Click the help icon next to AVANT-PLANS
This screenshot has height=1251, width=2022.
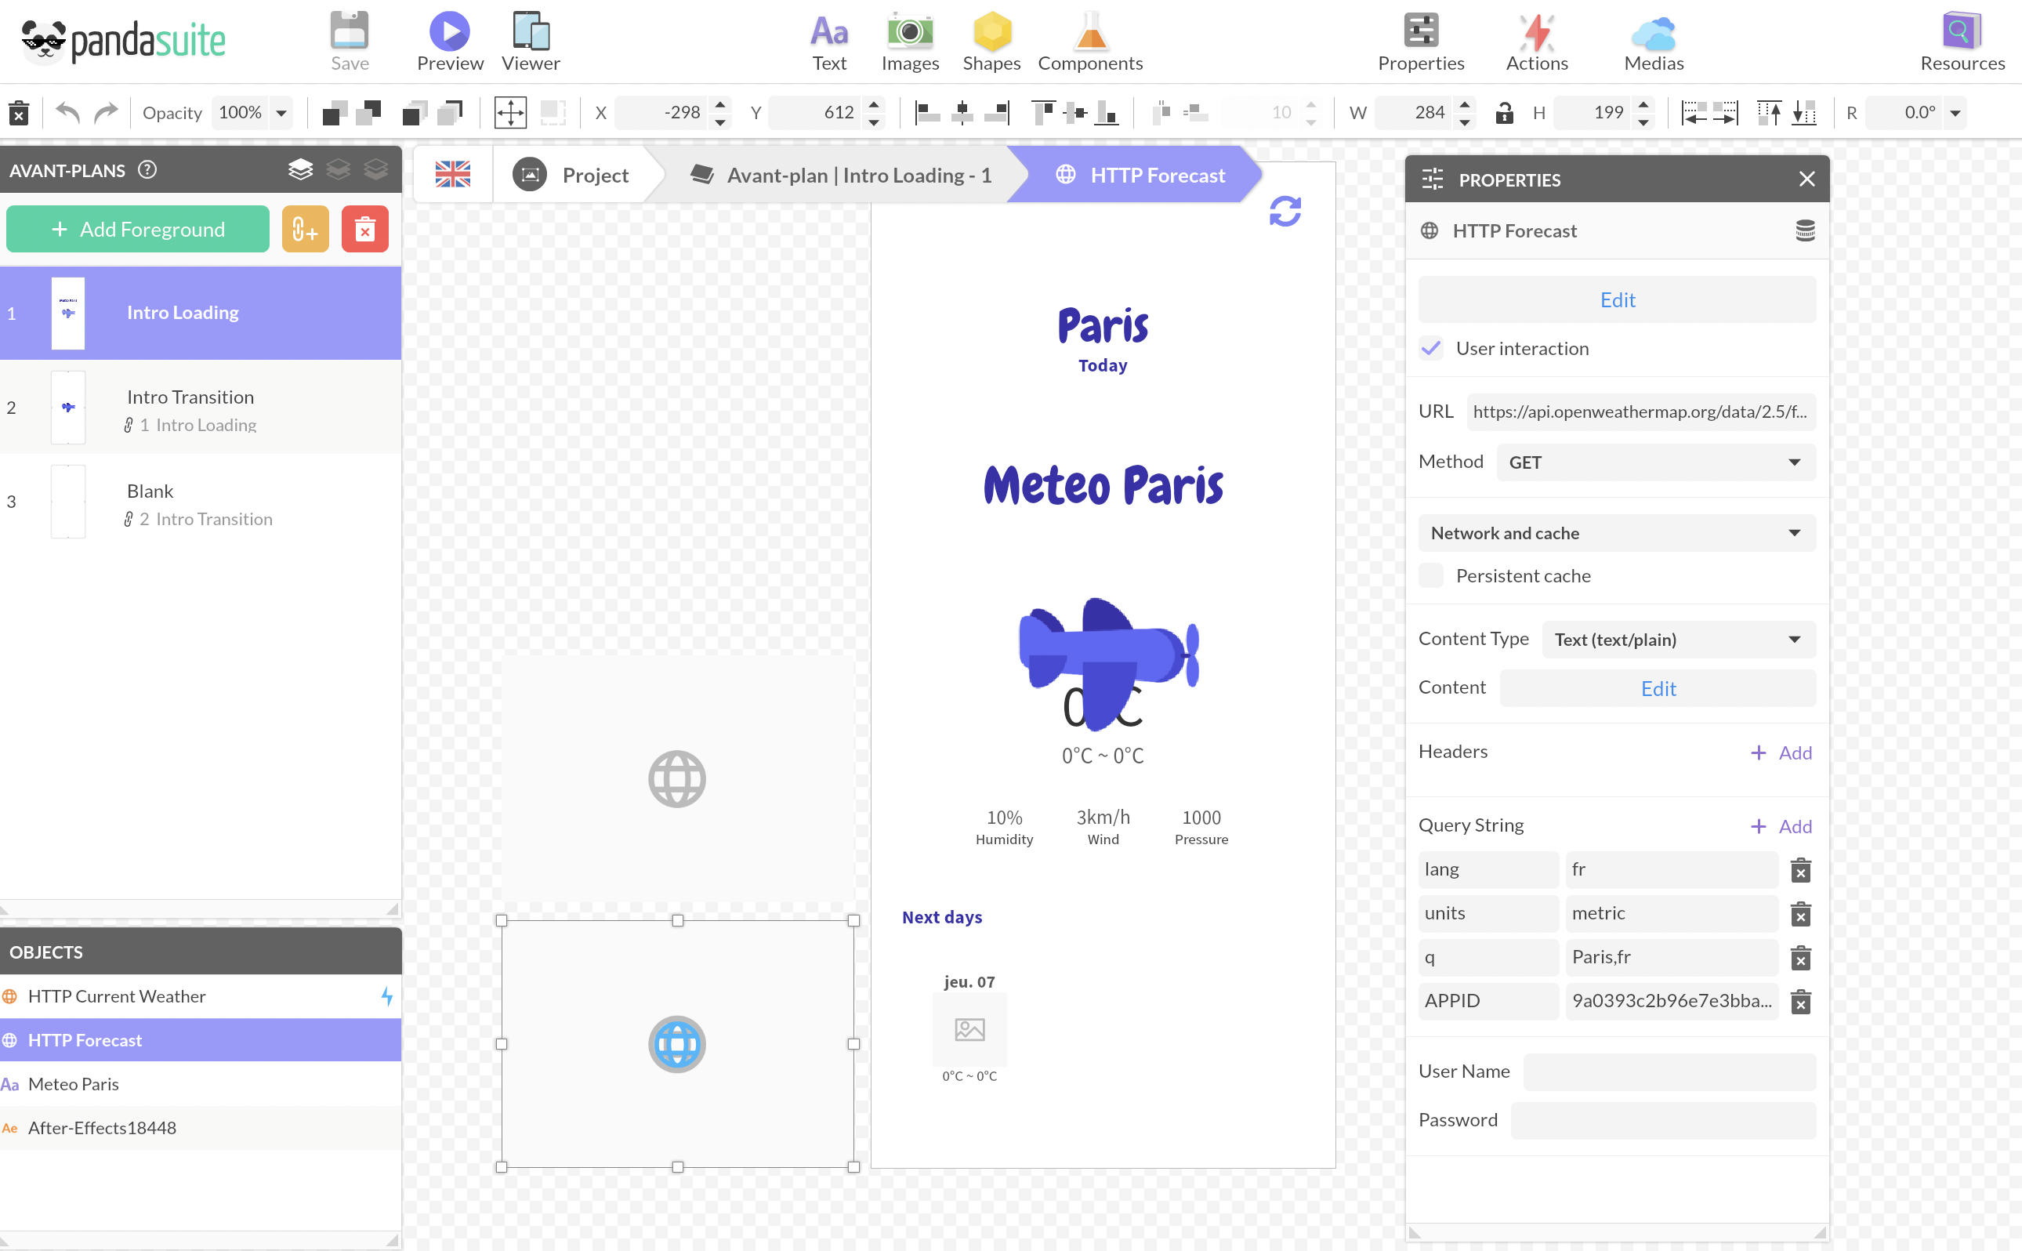147,169
